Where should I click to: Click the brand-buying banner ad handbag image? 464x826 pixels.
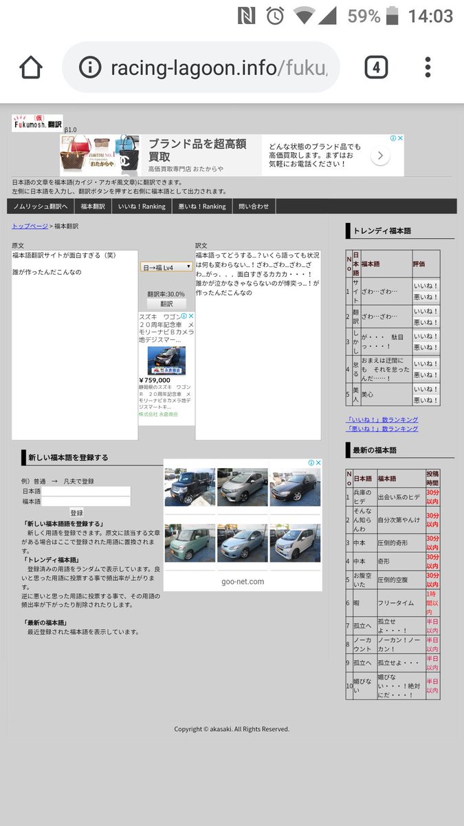(100, 155)
